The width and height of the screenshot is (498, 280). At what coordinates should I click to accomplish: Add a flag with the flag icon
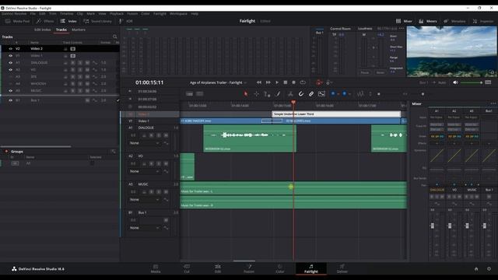pos(333,94)
